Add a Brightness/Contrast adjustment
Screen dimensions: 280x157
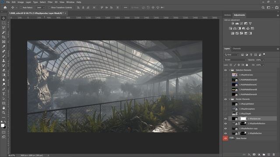232,24
